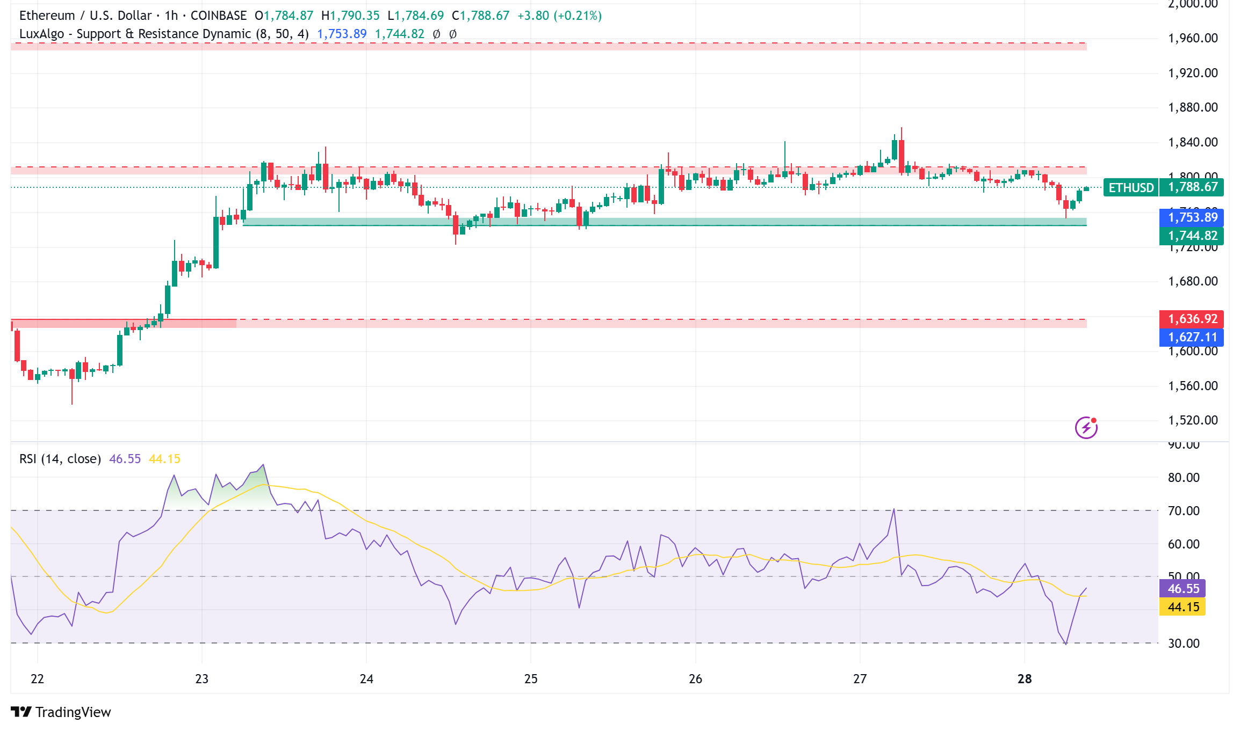Click the 1,840.00 price axis label
Viewport: 1240px width, 731px height.
[1193, 142]
